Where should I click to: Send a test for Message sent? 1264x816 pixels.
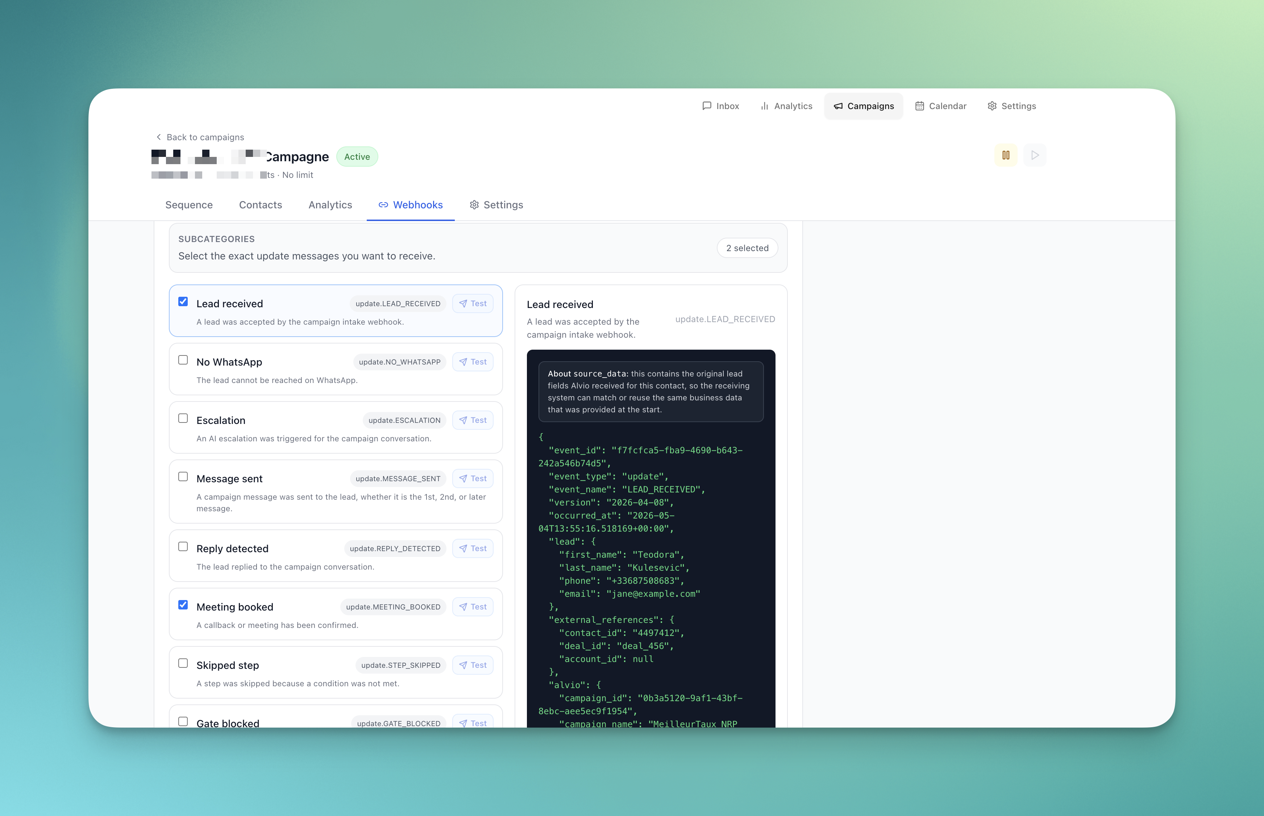473,478
